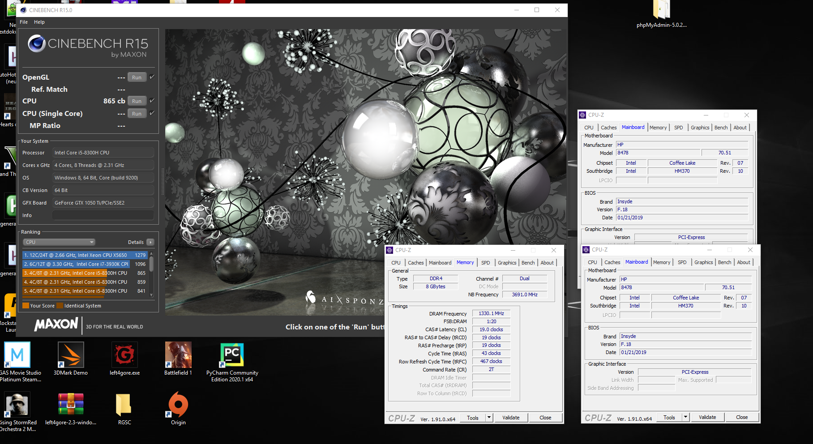Click Mainboard tab in CPU-Z Memory window
The height and width of the screenshot is (444, 813).
click(440, 263)
